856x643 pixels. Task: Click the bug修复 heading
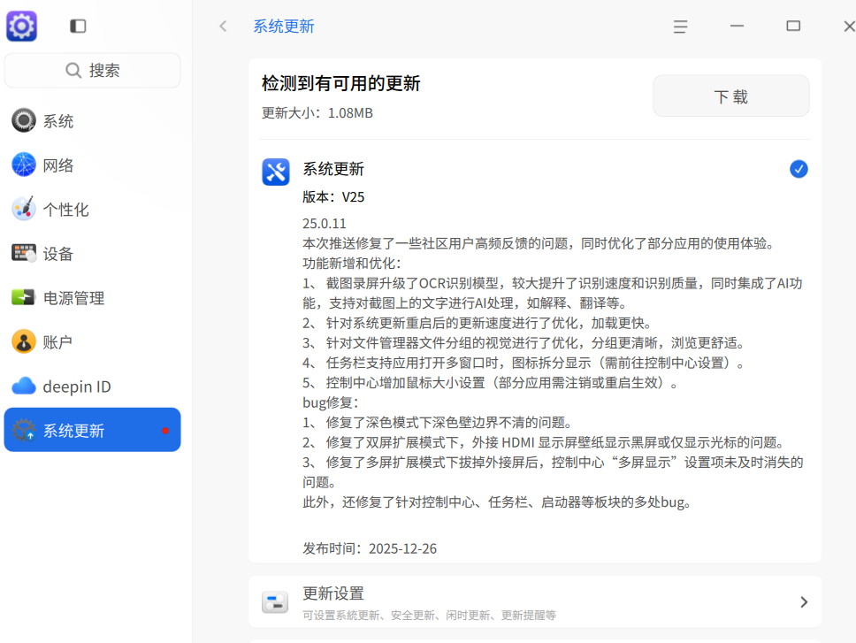click(331, 402)
